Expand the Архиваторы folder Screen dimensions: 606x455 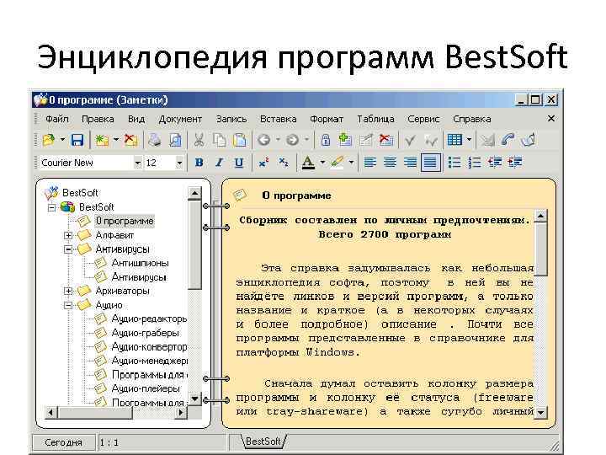tap(68, 291)
